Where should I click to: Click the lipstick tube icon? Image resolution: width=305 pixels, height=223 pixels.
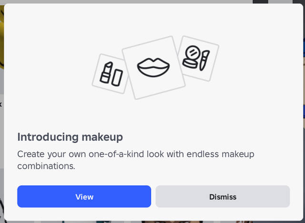tap(106, 73)
